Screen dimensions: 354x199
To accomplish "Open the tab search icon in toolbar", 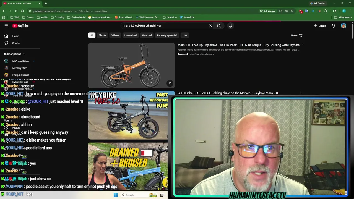I will (335, 11).
